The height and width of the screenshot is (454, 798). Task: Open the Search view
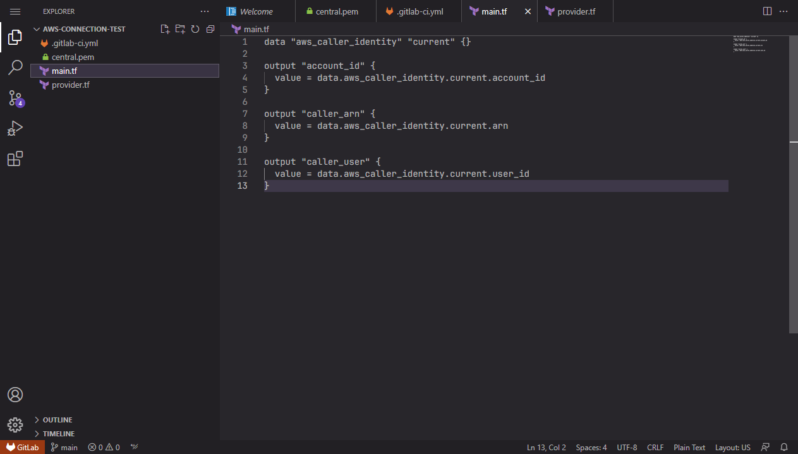coord(15,67)
